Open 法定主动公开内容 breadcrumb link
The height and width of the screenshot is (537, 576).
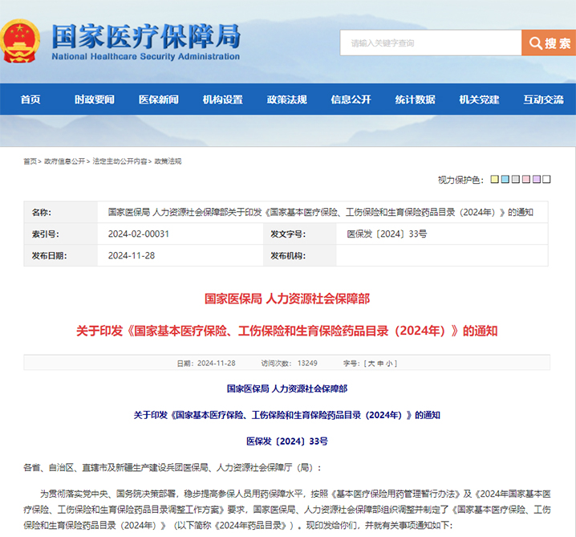click(x=120, y=161)
